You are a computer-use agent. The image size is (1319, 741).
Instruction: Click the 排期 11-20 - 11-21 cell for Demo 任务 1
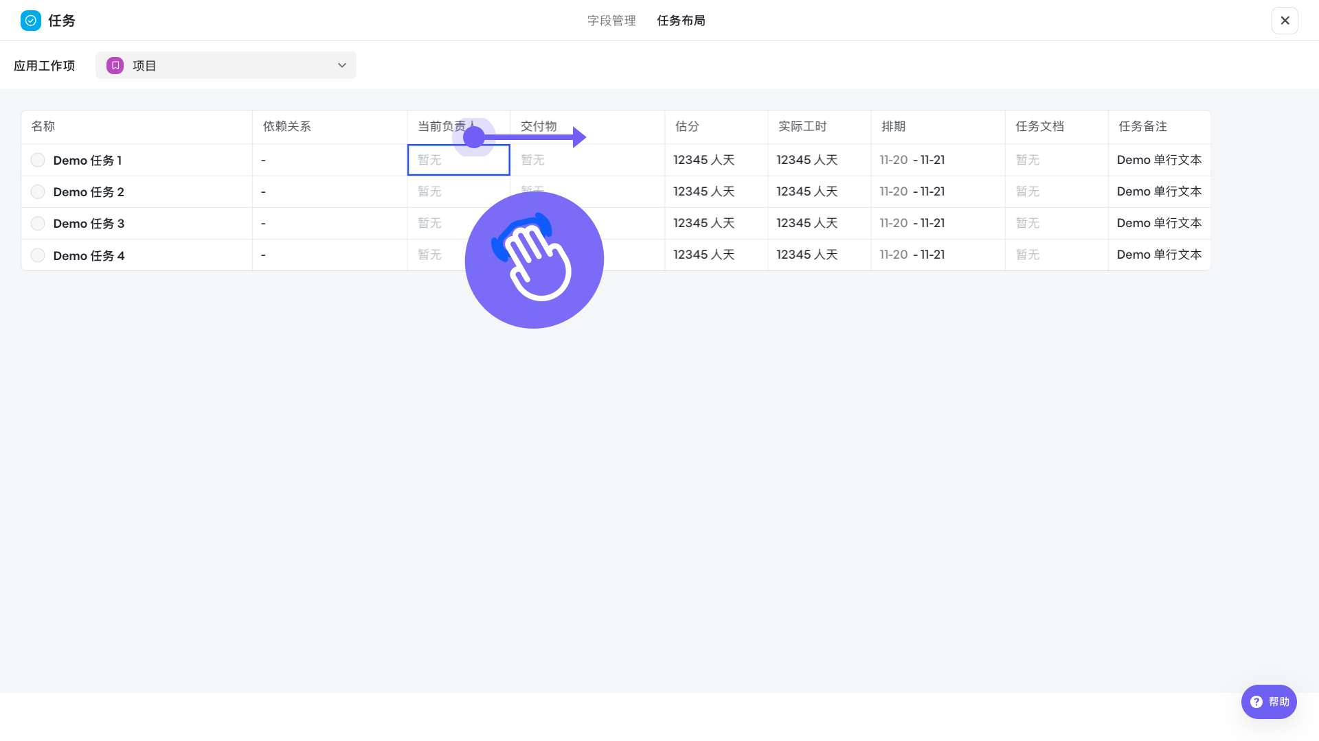coord(938,160)
